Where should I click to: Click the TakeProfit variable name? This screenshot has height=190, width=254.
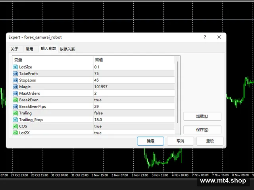[x=29, y=74]
